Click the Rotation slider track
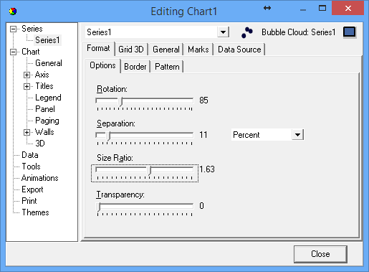Screen dimensions: 369x272 coord(144,100)
